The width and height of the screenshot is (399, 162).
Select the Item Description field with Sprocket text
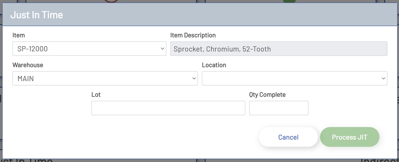click(279, 49)
